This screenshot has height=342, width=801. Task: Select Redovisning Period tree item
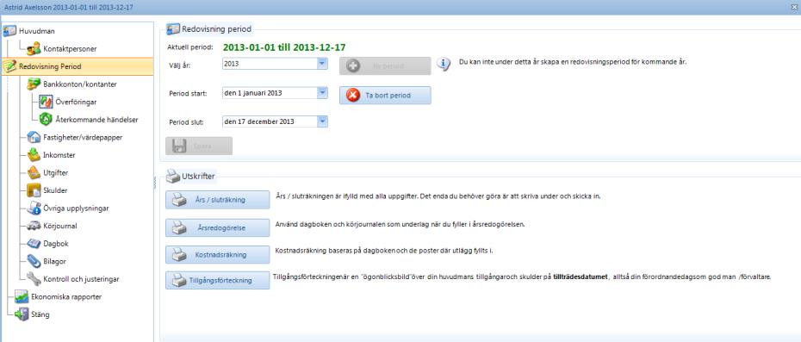click(78, 66)
